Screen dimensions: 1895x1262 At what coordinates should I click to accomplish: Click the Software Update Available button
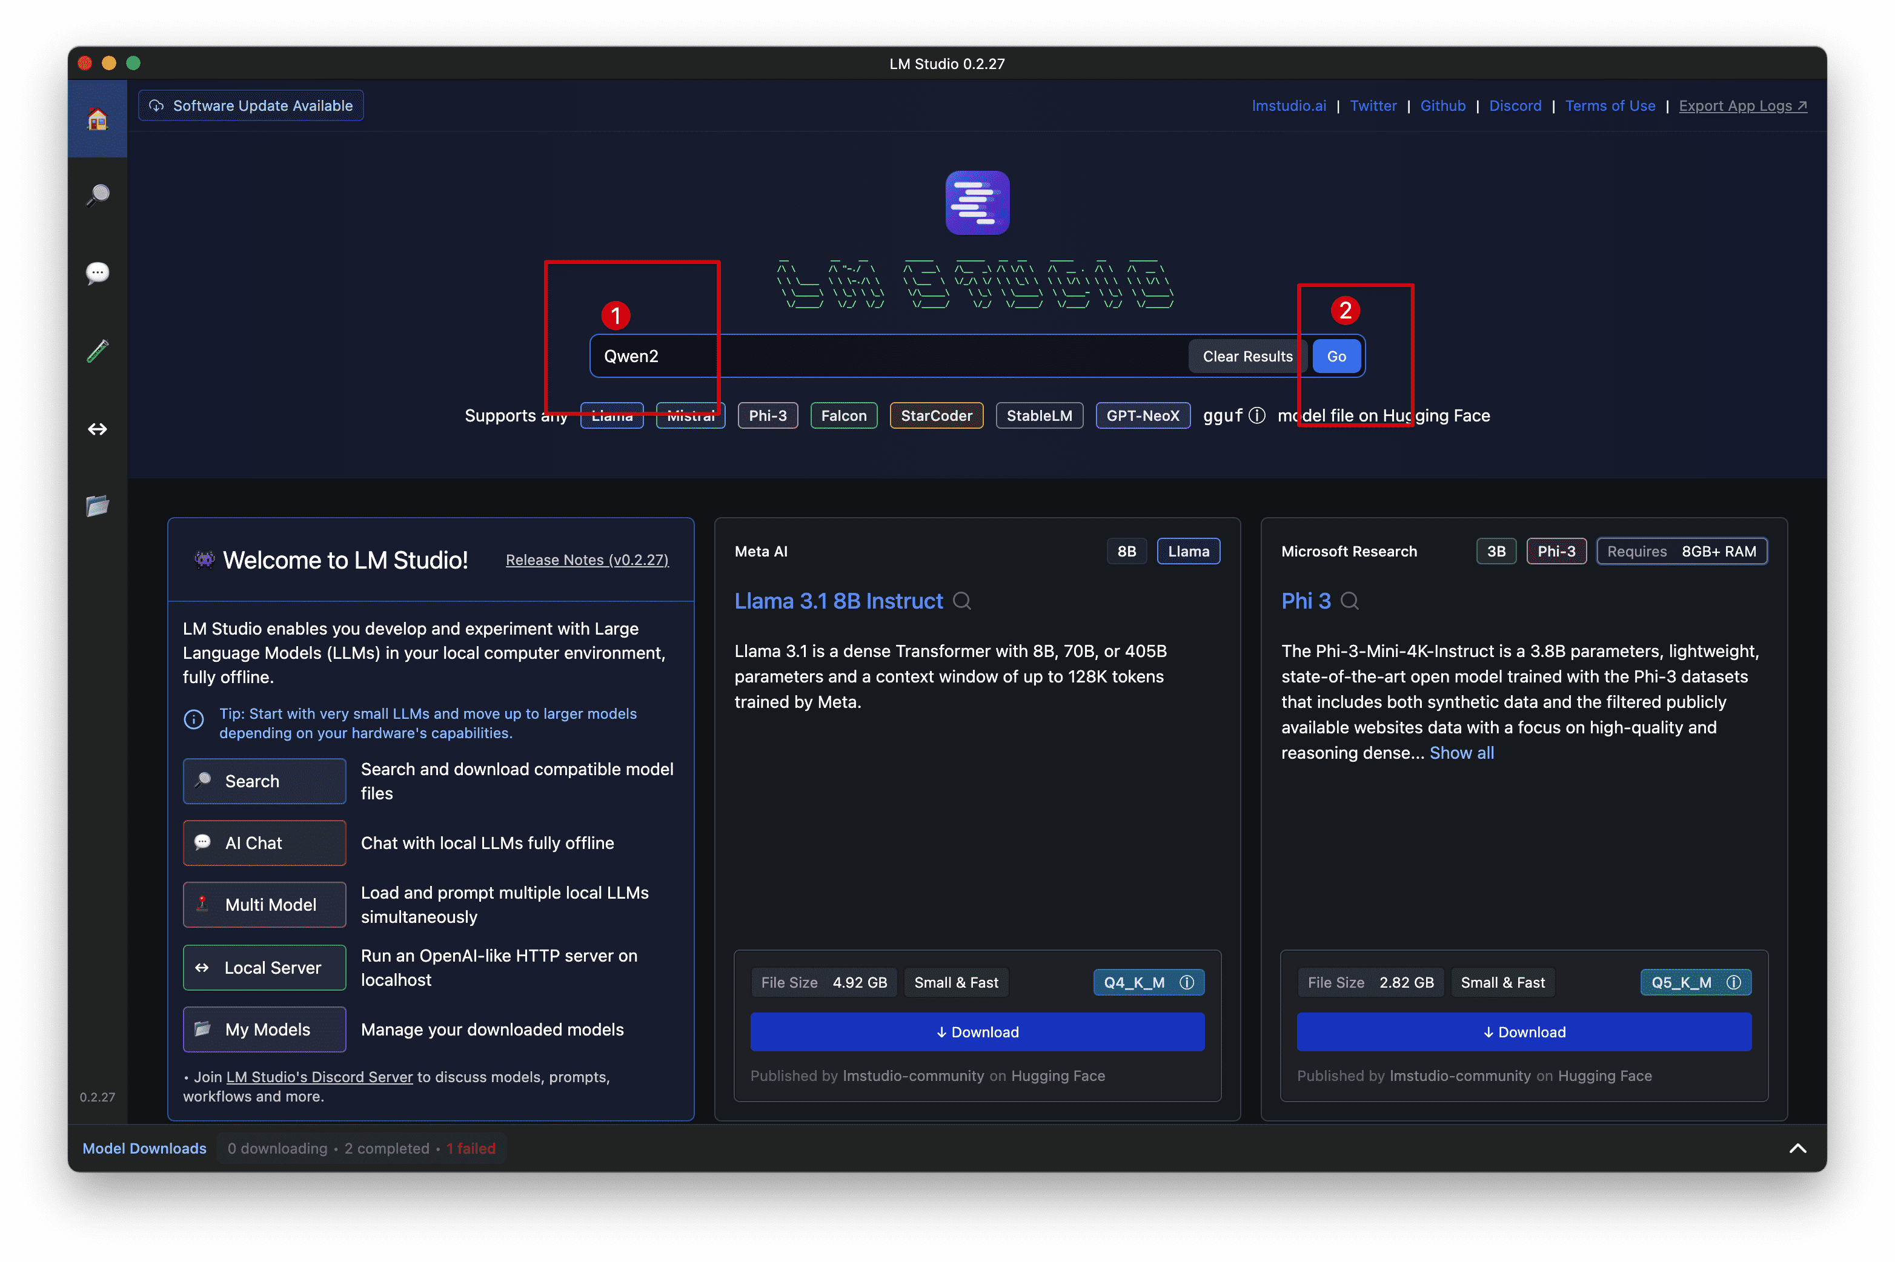(x=250, y=105)
